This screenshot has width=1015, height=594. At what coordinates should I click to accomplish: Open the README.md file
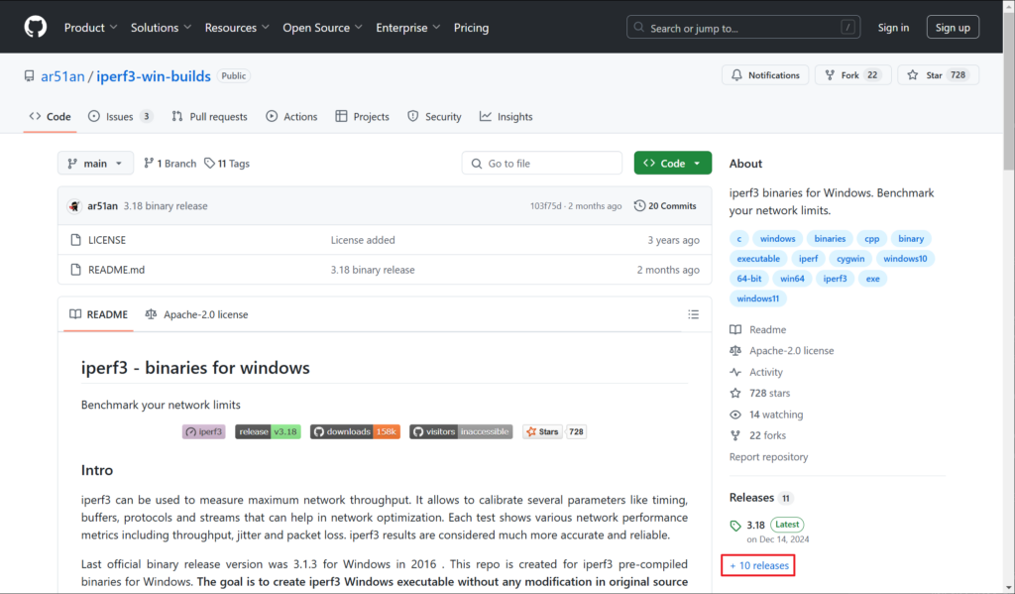click(116, 270)
